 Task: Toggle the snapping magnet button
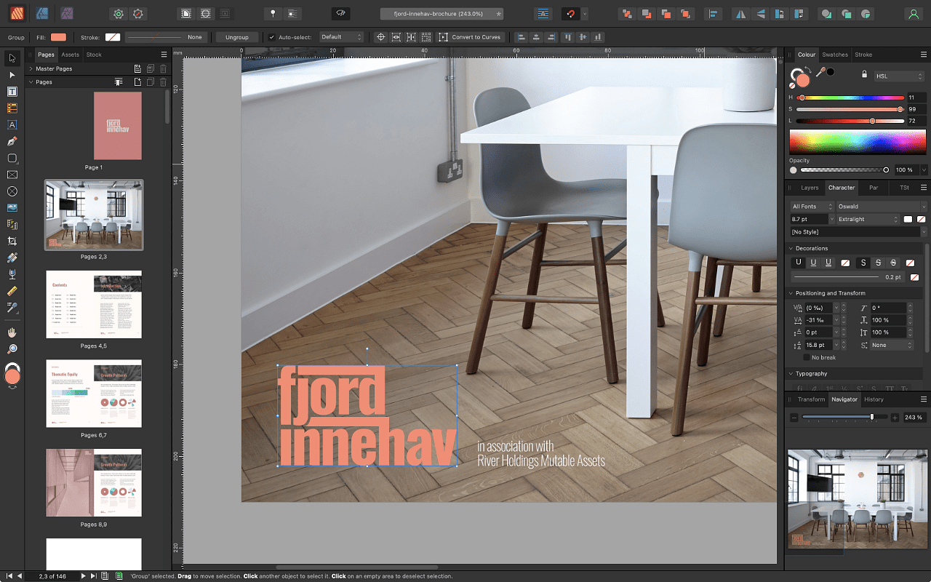[x=570, y=14]
